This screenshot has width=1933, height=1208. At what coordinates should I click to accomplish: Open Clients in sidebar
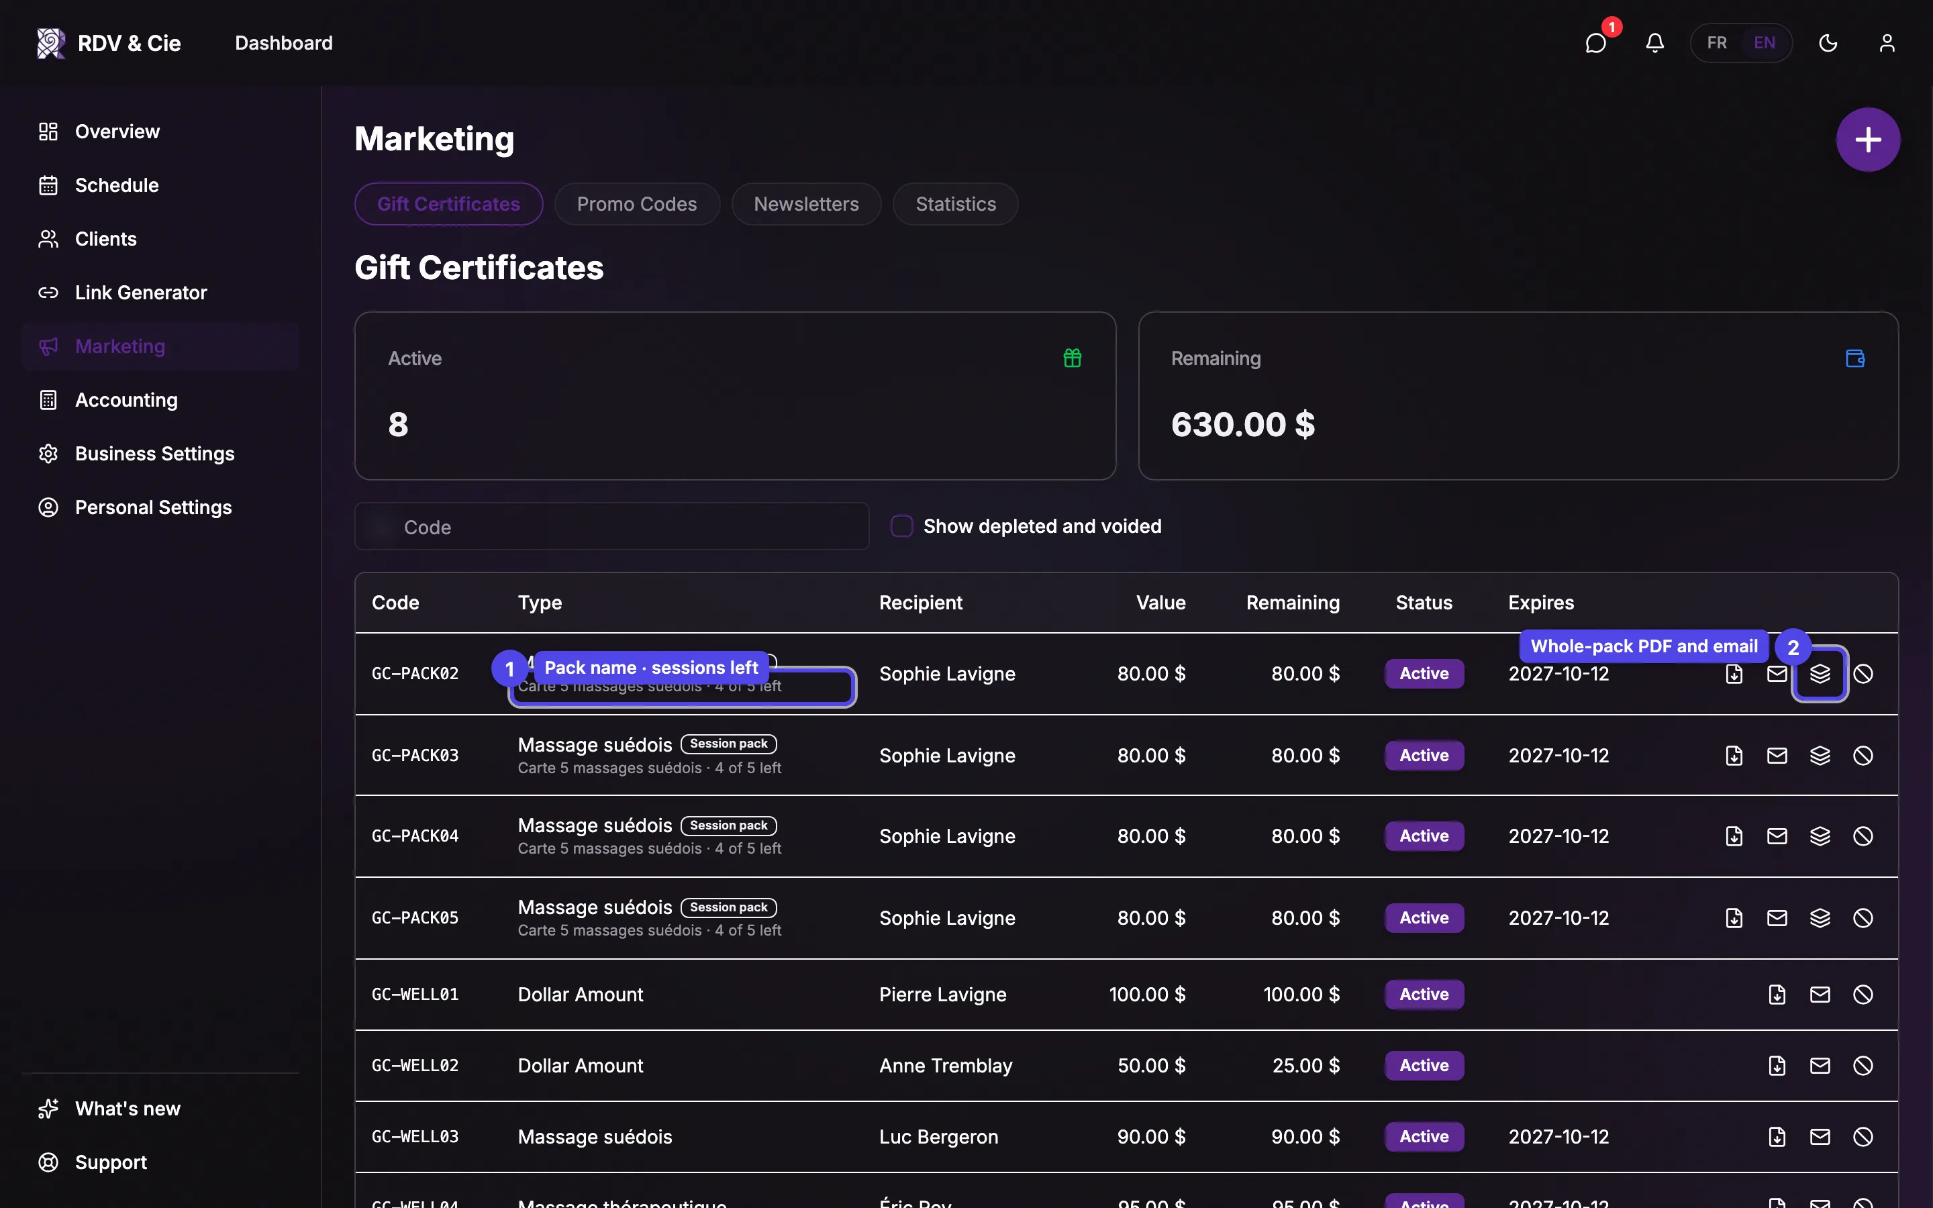coord(160,238)
